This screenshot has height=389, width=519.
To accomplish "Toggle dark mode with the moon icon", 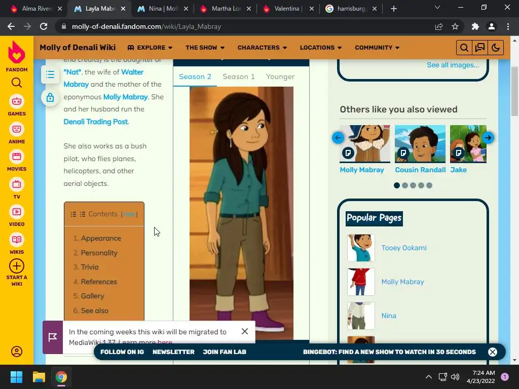I will click(496, 48).
